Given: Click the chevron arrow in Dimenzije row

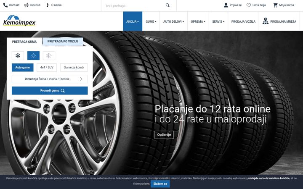Looking at the screenshot, I should [x=81, y=79].
